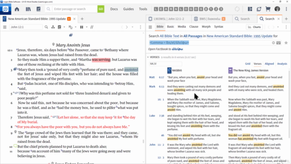Select the Basic search type
Screen dimensions: 291x164
pos(171,26)
